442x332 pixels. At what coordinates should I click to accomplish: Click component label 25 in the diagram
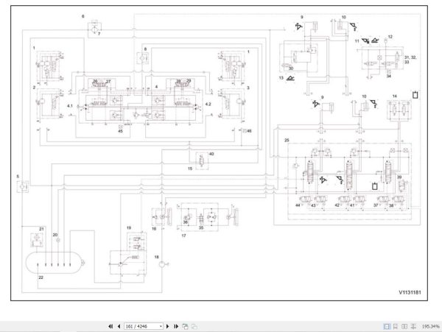coord(287,140)
